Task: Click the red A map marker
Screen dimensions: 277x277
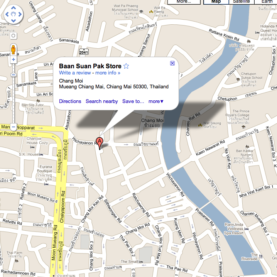Action: point(100,143)
